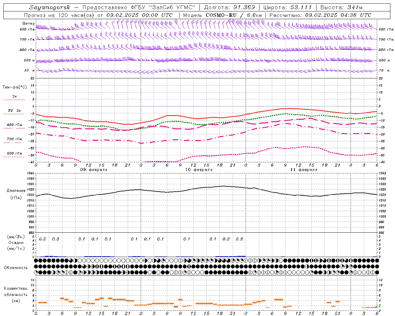Viewport: 395px width, 316px height.
Task: Click the "850 гПа" temperature legend entry
Action: point(14,125)
